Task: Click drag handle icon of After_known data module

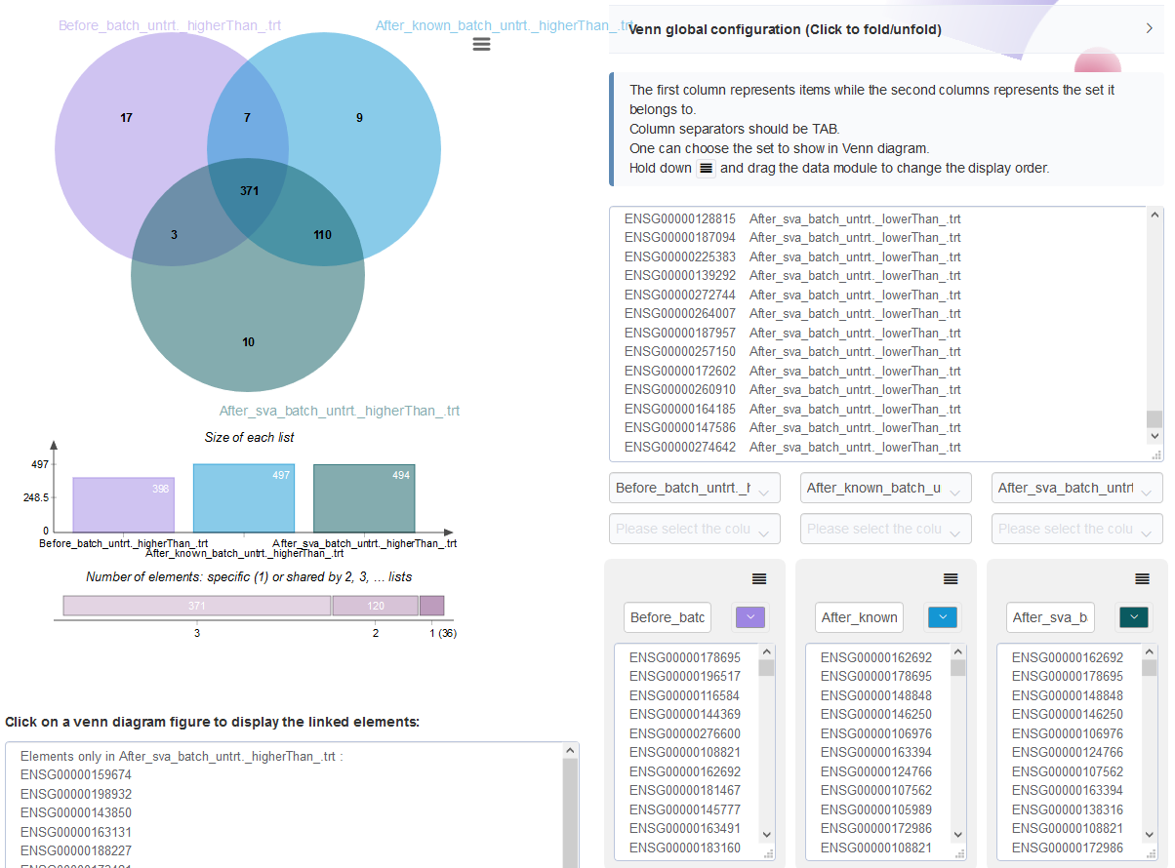Action: [951, 578]
